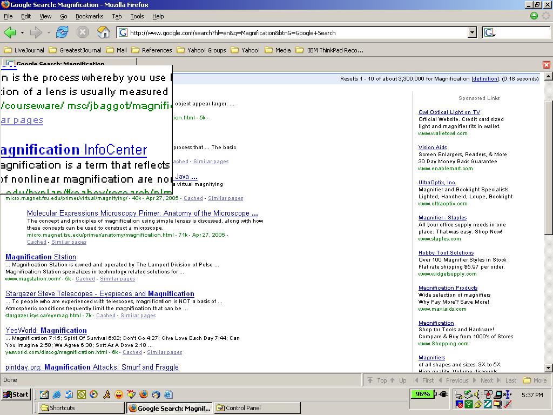Click Cached link under Stargazer Steve result
This screenshot has height=415, width=553.
click(106, 316)
